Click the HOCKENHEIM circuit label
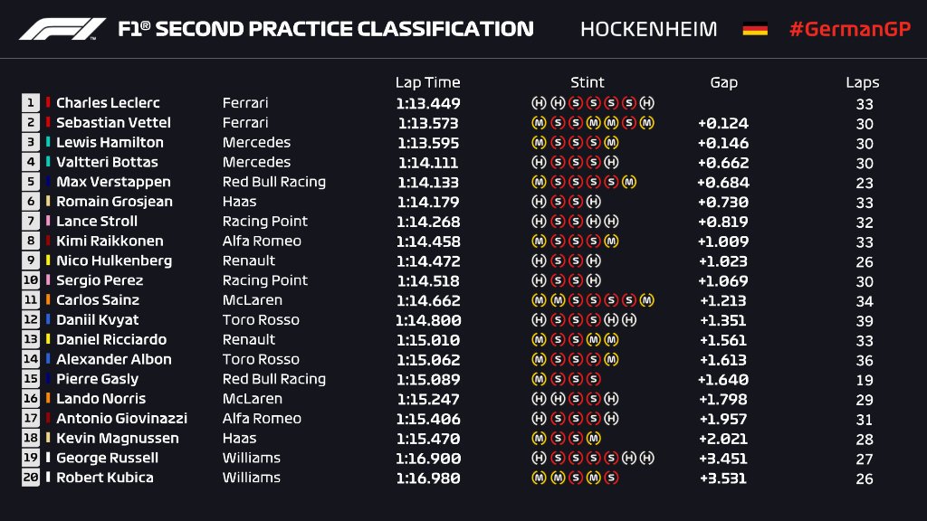Viewport: 927px width, 521px height. [x=648, y=29]
